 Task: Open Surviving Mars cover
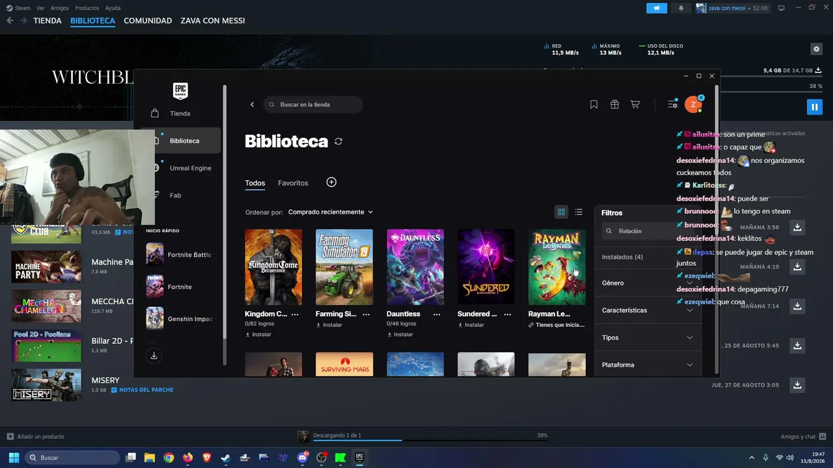[x=344, y=364]
